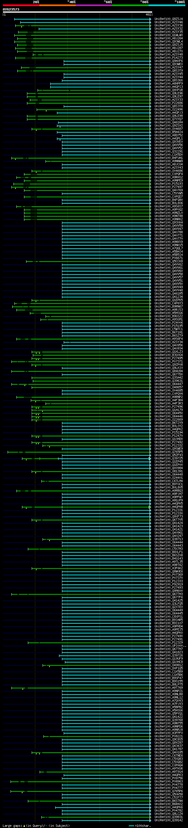Select the UniRef100_Q9C8S5 label

tap(168, 739)
